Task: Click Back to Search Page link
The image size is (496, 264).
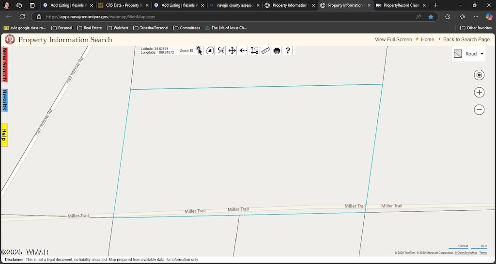Action: 466,40
